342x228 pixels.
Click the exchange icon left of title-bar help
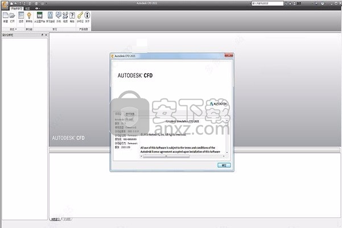point(316,3)
